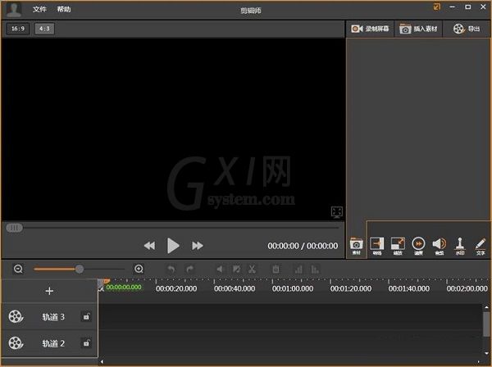This screenshot has width=492, height=367.
Task: Click the 插入素材 insert material button
Action: pyautogui.click(x=418, y=29)
